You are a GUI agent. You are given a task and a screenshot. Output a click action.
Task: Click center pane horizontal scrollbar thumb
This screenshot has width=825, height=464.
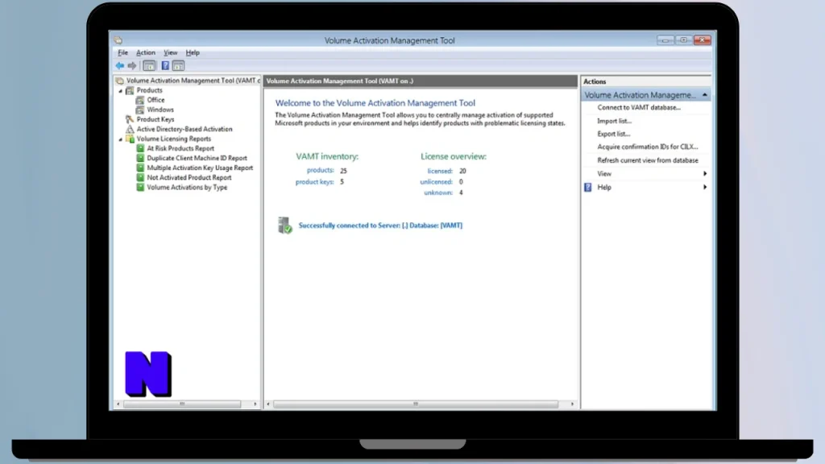[x=416, y=404]
